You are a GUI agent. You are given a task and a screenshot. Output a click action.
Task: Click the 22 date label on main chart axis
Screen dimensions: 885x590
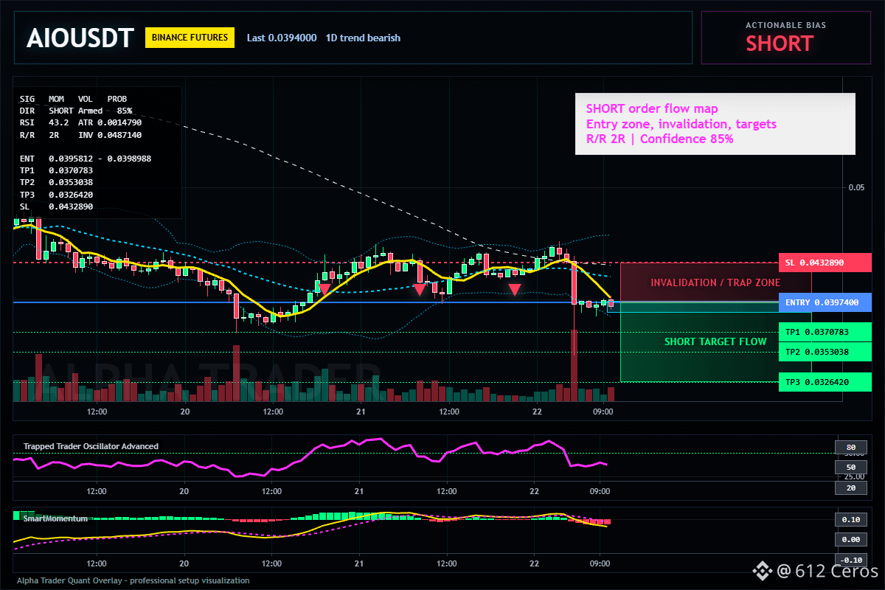(x=535, y=412)
